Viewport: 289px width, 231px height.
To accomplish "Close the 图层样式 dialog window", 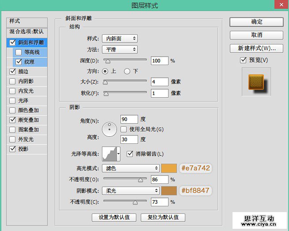I will [278, 5].
